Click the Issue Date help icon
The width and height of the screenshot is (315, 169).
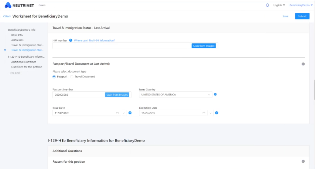click(x=130, y=113)
